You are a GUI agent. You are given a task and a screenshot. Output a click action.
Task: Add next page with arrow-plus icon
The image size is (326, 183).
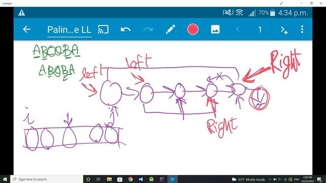284,30
